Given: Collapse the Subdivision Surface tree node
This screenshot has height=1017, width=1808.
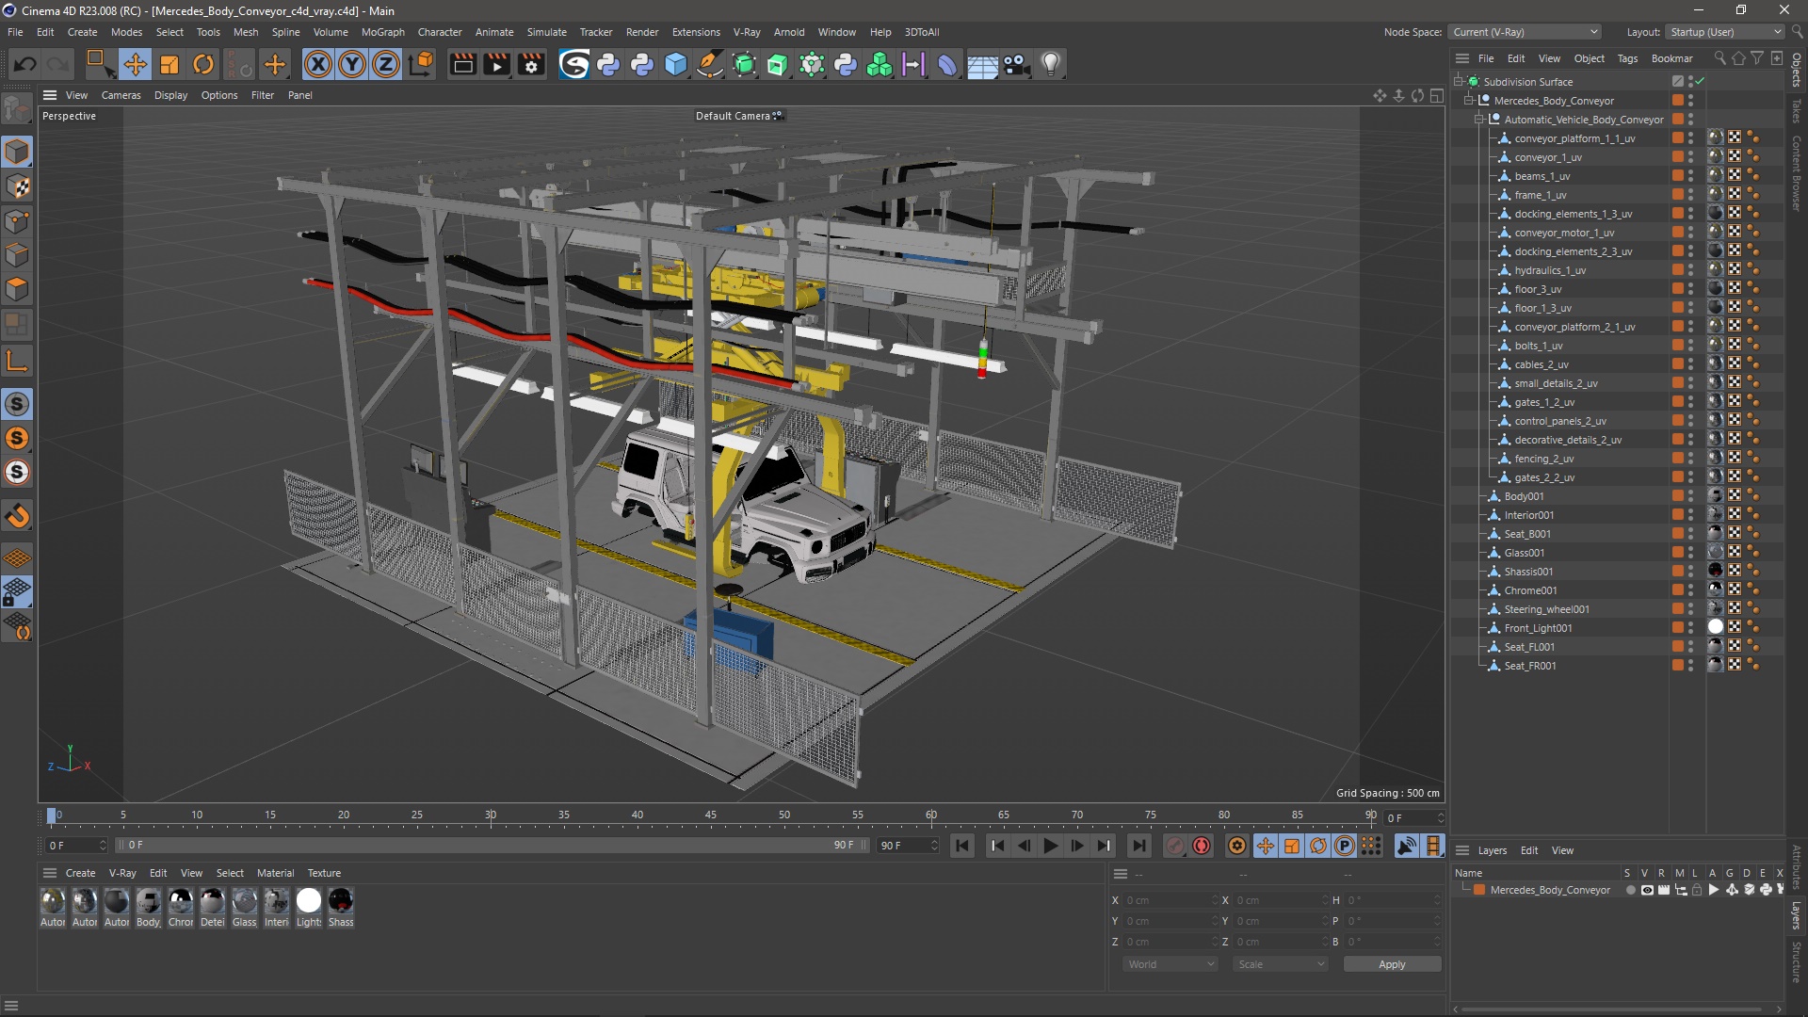Looking at the screenshot, I should coord(1459,82).
